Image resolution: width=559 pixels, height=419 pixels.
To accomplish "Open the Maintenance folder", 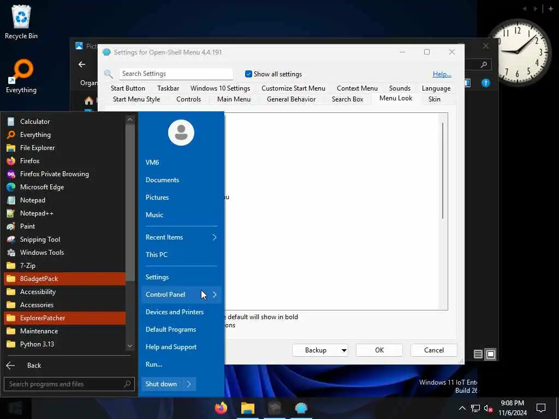I will click(x=64, y=331).
